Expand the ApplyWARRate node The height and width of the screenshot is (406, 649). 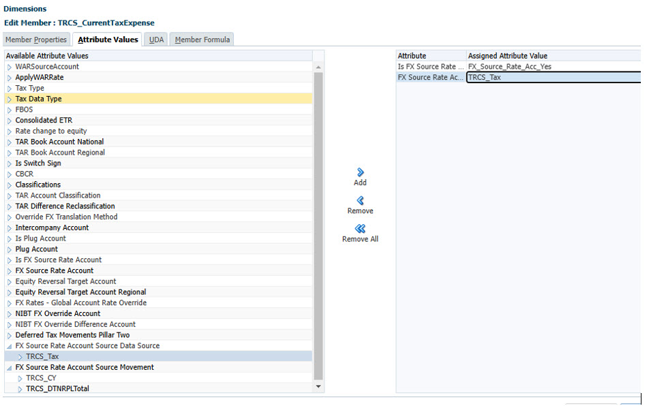point(10,78)
